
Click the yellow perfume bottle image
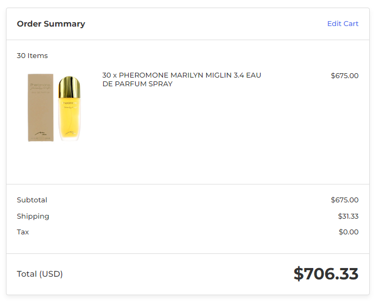(69, 109)
